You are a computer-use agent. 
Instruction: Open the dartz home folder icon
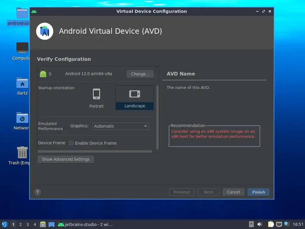point(22,83)
